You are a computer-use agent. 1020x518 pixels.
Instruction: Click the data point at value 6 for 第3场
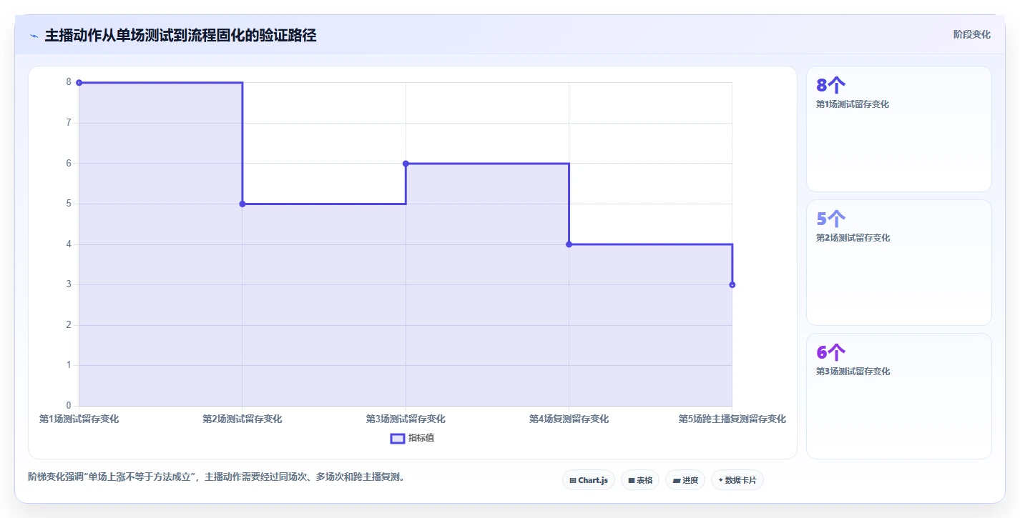[x=406, y=164]
